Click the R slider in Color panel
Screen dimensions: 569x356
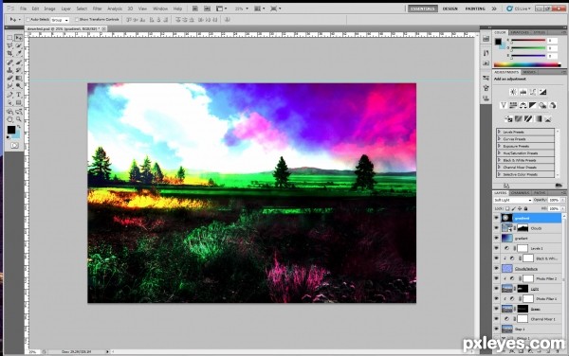click(528, 41)
